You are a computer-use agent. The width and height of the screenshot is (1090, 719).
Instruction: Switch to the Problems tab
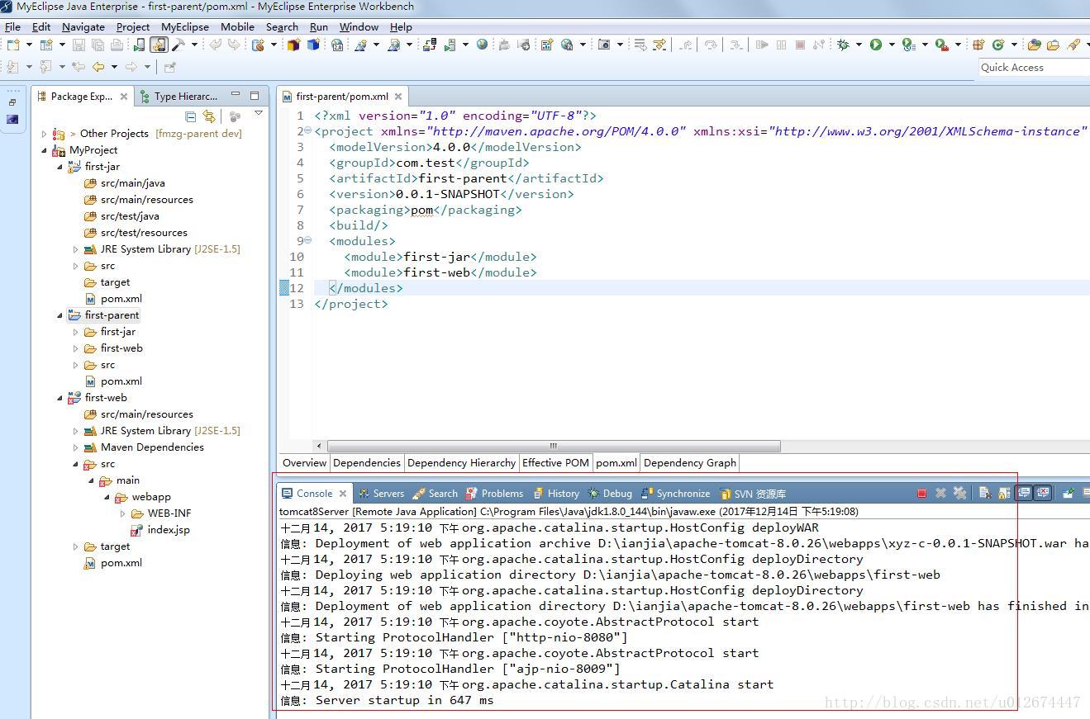pyautogui.click(x=494, y=493)
